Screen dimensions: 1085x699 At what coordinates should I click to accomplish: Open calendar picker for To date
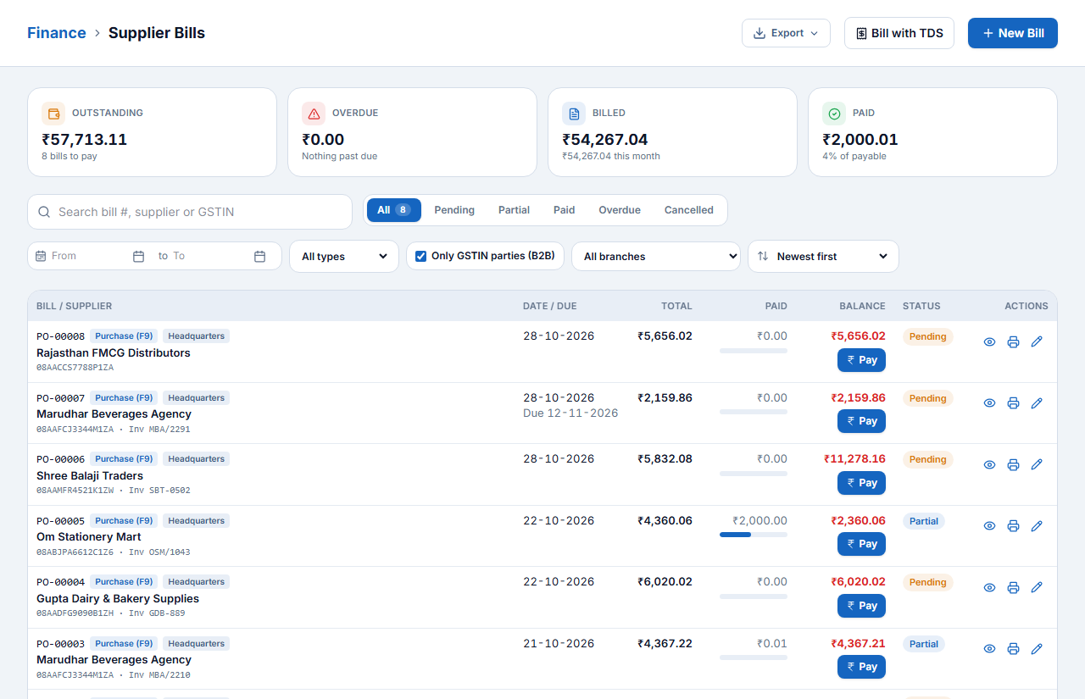[260, 256]
